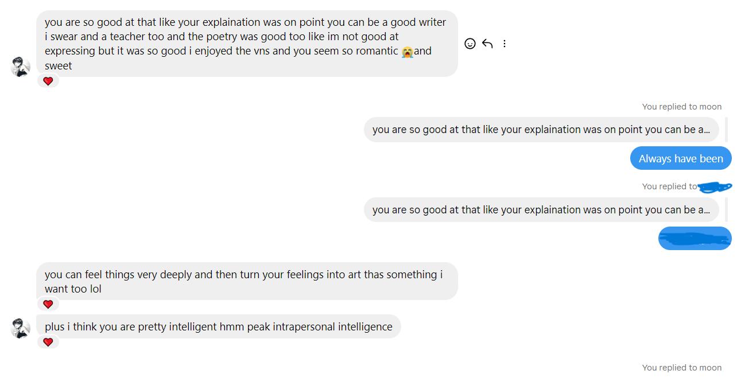Image resolution: width=741 pixels, height=378 pixels.
Task: Open the three-dot more options menu
Action: (505, 44)
